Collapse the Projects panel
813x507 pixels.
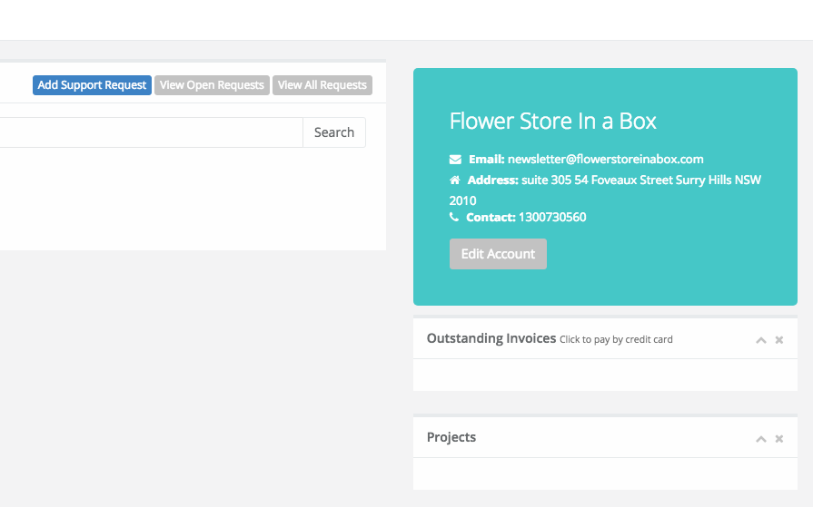(760, 439)
